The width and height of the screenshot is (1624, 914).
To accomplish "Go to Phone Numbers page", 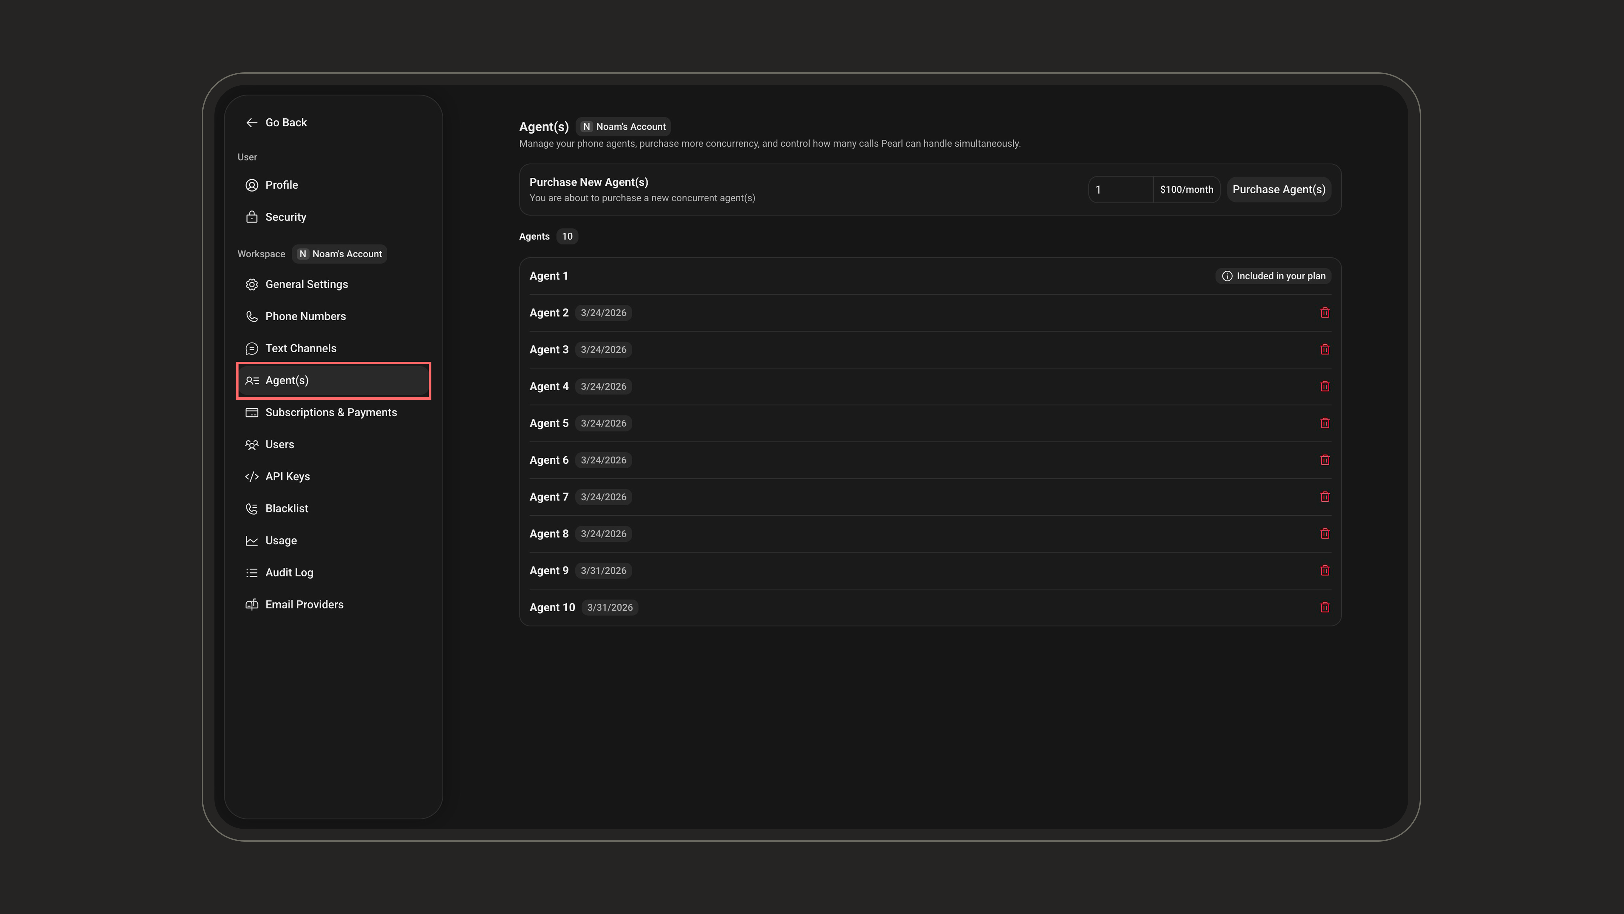I will [333, 317].
